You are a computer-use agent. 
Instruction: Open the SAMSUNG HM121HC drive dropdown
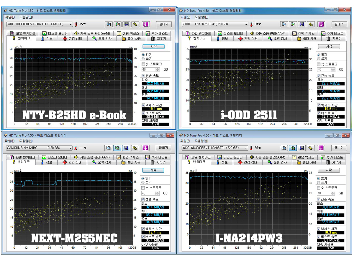pyautogui.click(x=39, y=148)
